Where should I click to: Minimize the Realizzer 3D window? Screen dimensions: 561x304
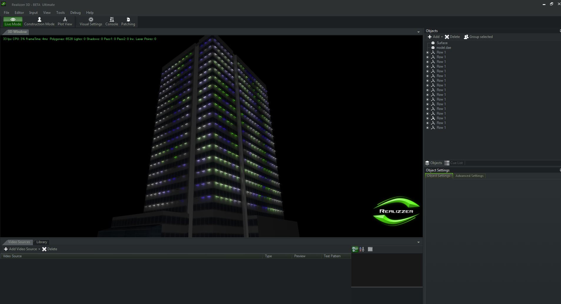coord(544,4)
